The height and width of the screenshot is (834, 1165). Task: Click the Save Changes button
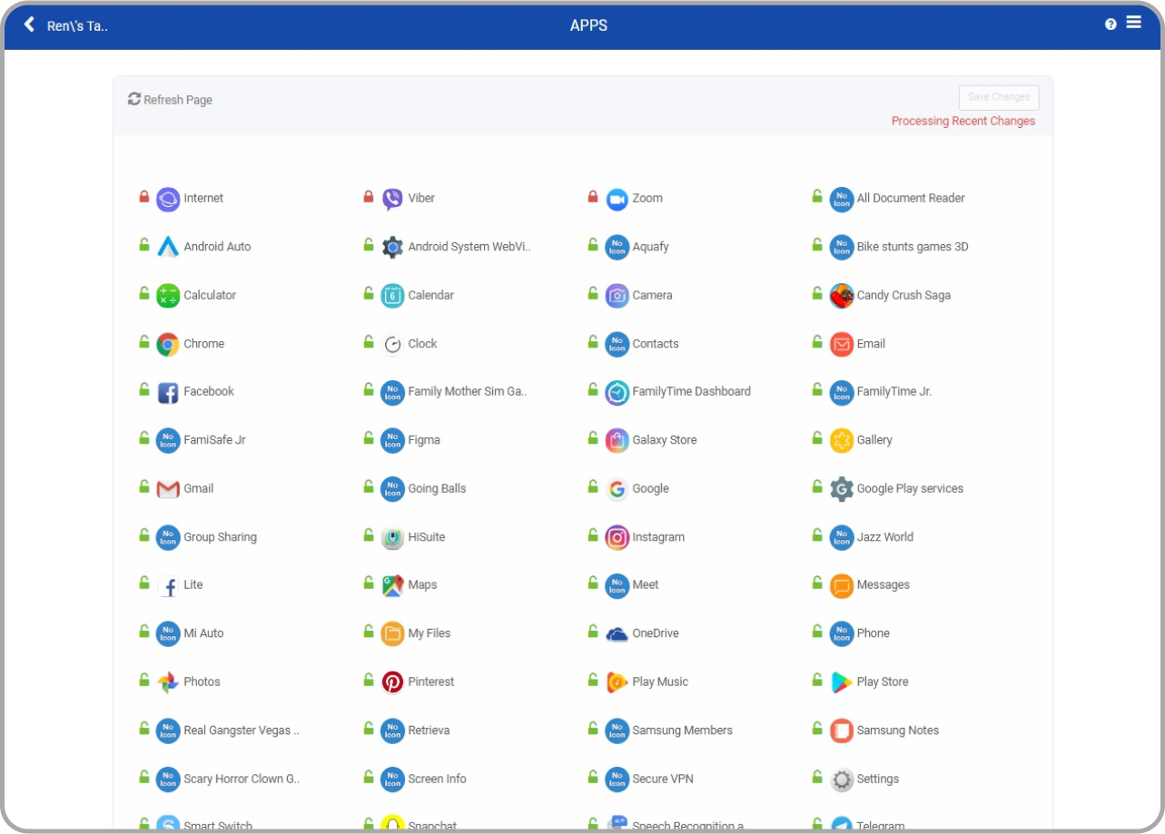pyautogui.click(x=999, y=97)
